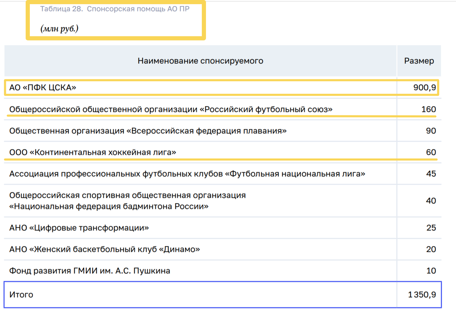The height and width of the screenshot is (309, 456).
Task: Select the «Национальная федерация бадминтона России» entry
Action: (128, 201)
